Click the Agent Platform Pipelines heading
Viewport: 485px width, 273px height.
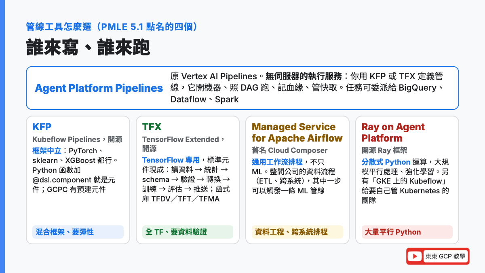(x=99, y=88)
